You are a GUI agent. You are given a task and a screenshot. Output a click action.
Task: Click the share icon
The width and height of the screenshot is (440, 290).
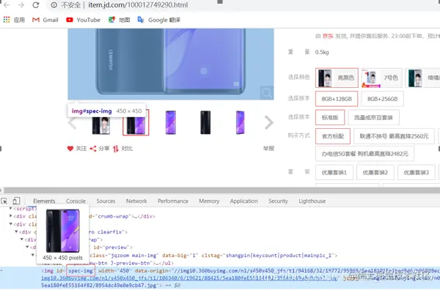[x=93, y=149]
